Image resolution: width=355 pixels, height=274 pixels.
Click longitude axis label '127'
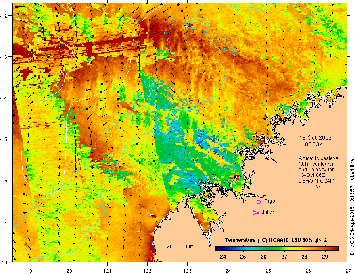(347, 271)
